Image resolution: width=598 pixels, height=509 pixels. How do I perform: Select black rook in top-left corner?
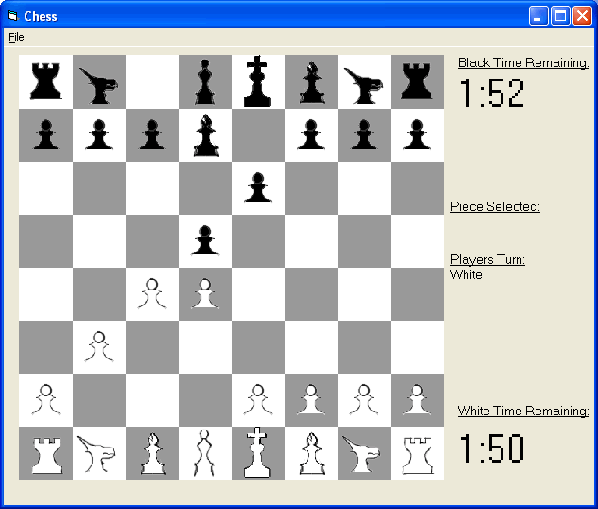click(x=45, y=81)
